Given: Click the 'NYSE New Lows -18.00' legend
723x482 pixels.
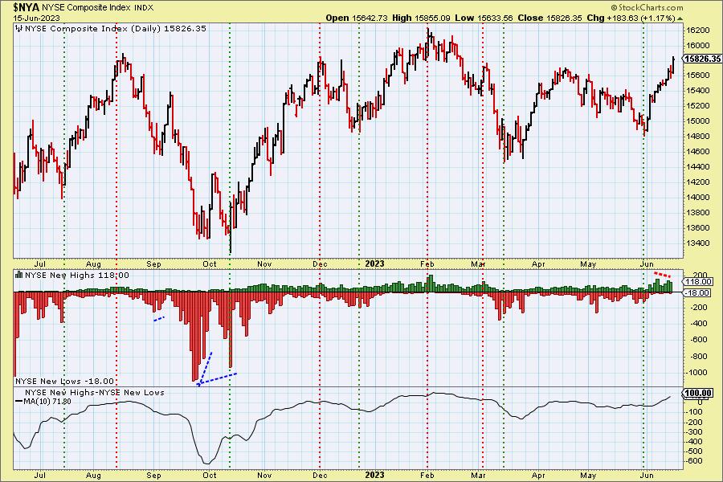Looking at the screenshot, I should click(x=64, y=381).
